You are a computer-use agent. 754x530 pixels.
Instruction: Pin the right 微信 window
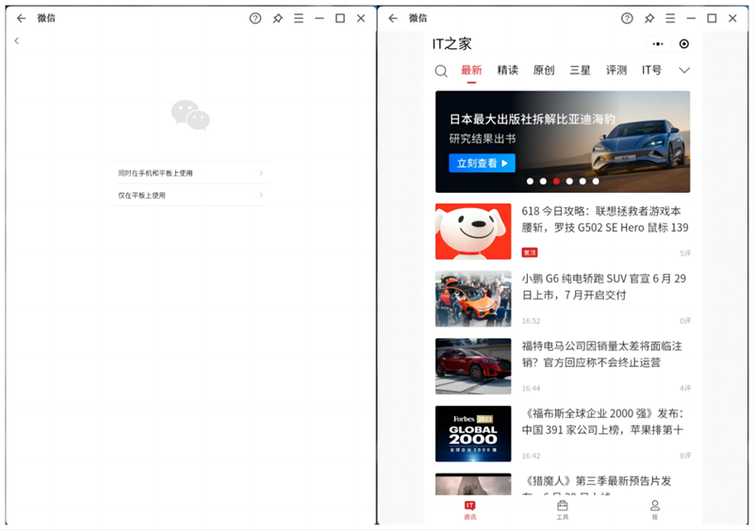[649, 18]
